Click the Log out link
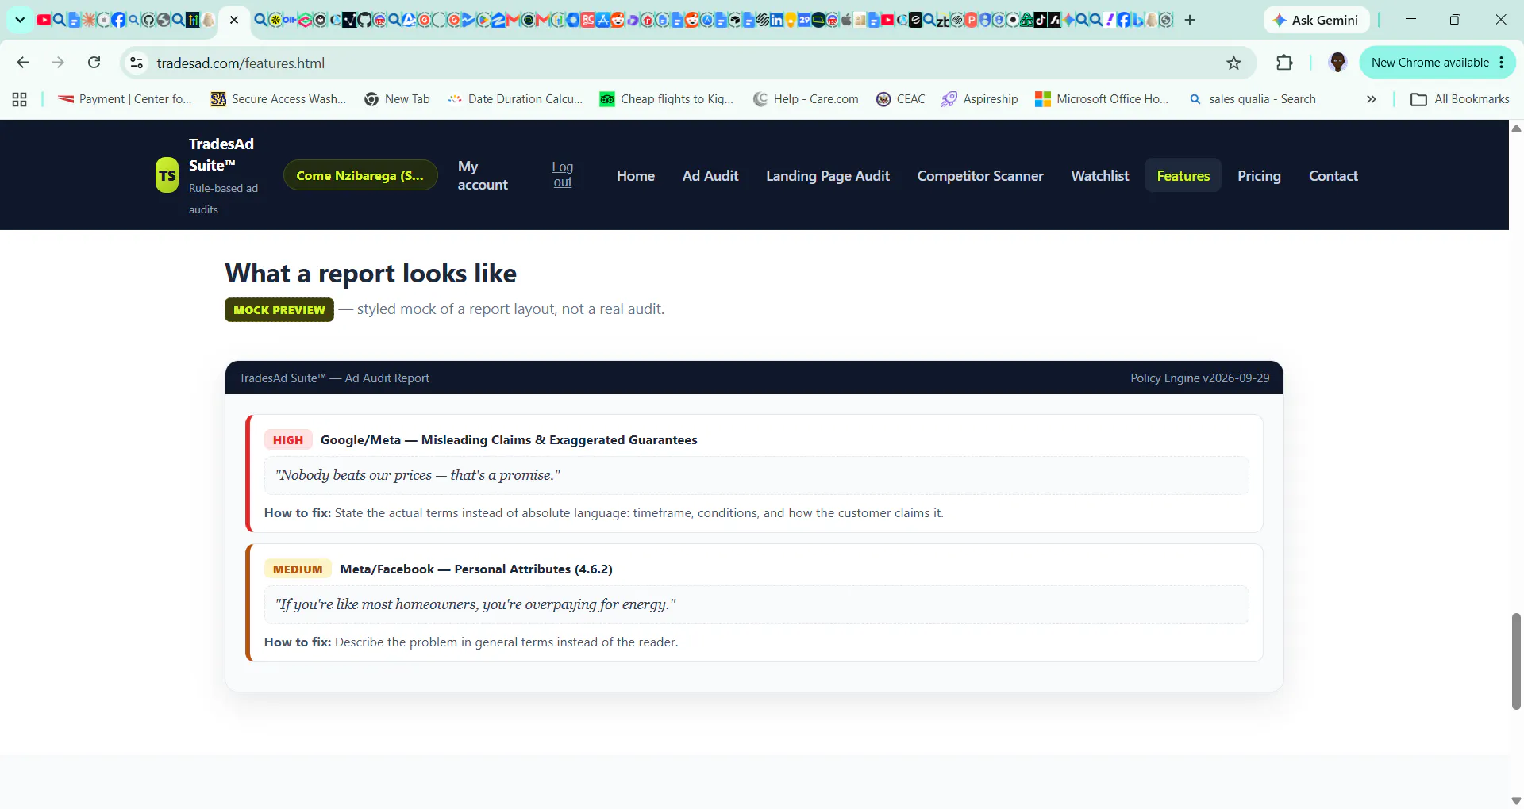The height and width of the screenshot is (809, 1524). click(563, 174)
